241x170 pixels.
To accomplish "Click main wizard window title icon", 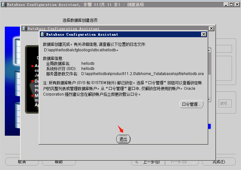I will 4,4.
